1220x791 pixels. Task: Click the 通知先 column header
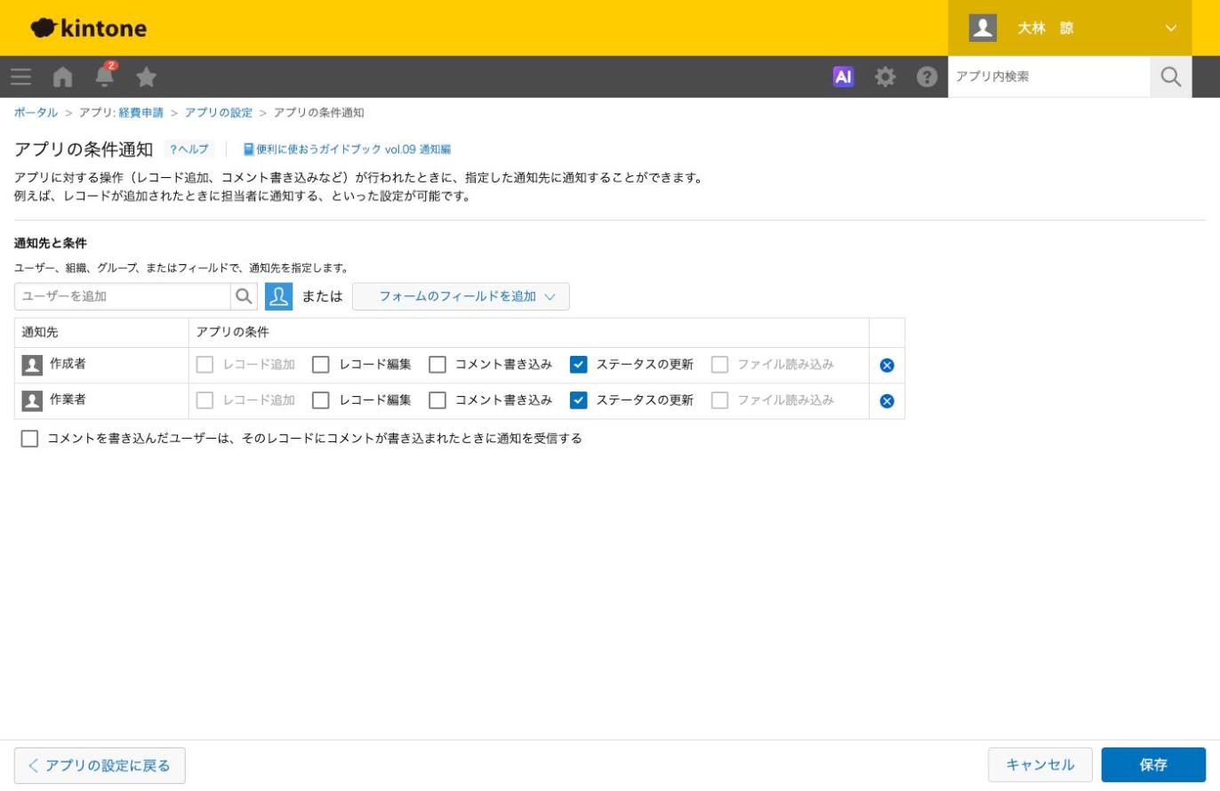[39, 333]
